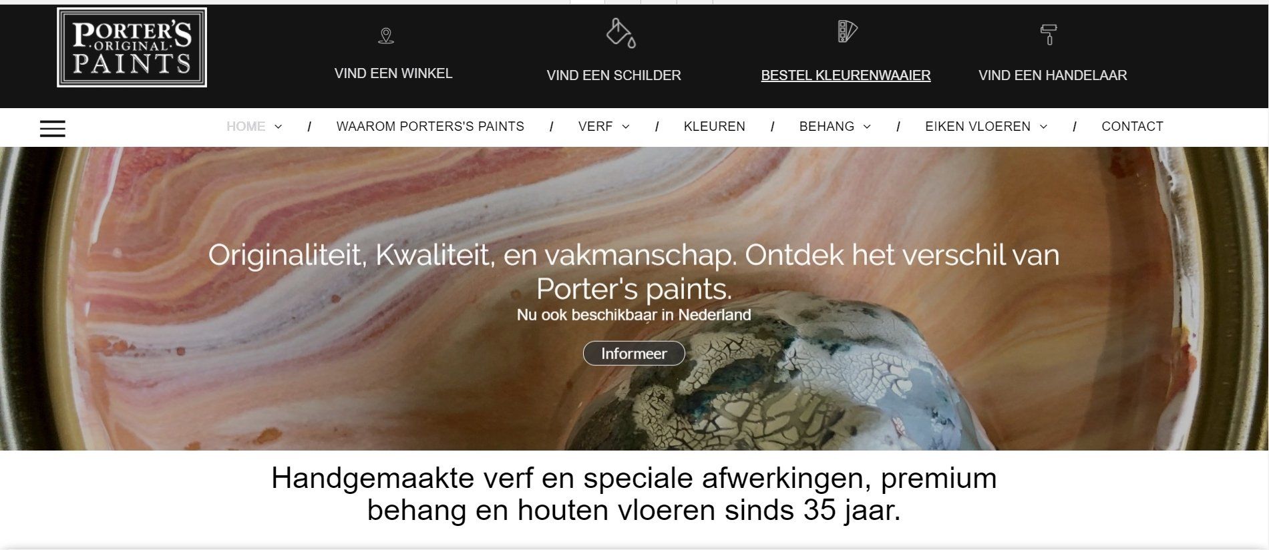Viewport: 1269px width, 550px height.
Task: Expand the Eiken Vloeren dropdown chevron
Action: click(1043, 127)
